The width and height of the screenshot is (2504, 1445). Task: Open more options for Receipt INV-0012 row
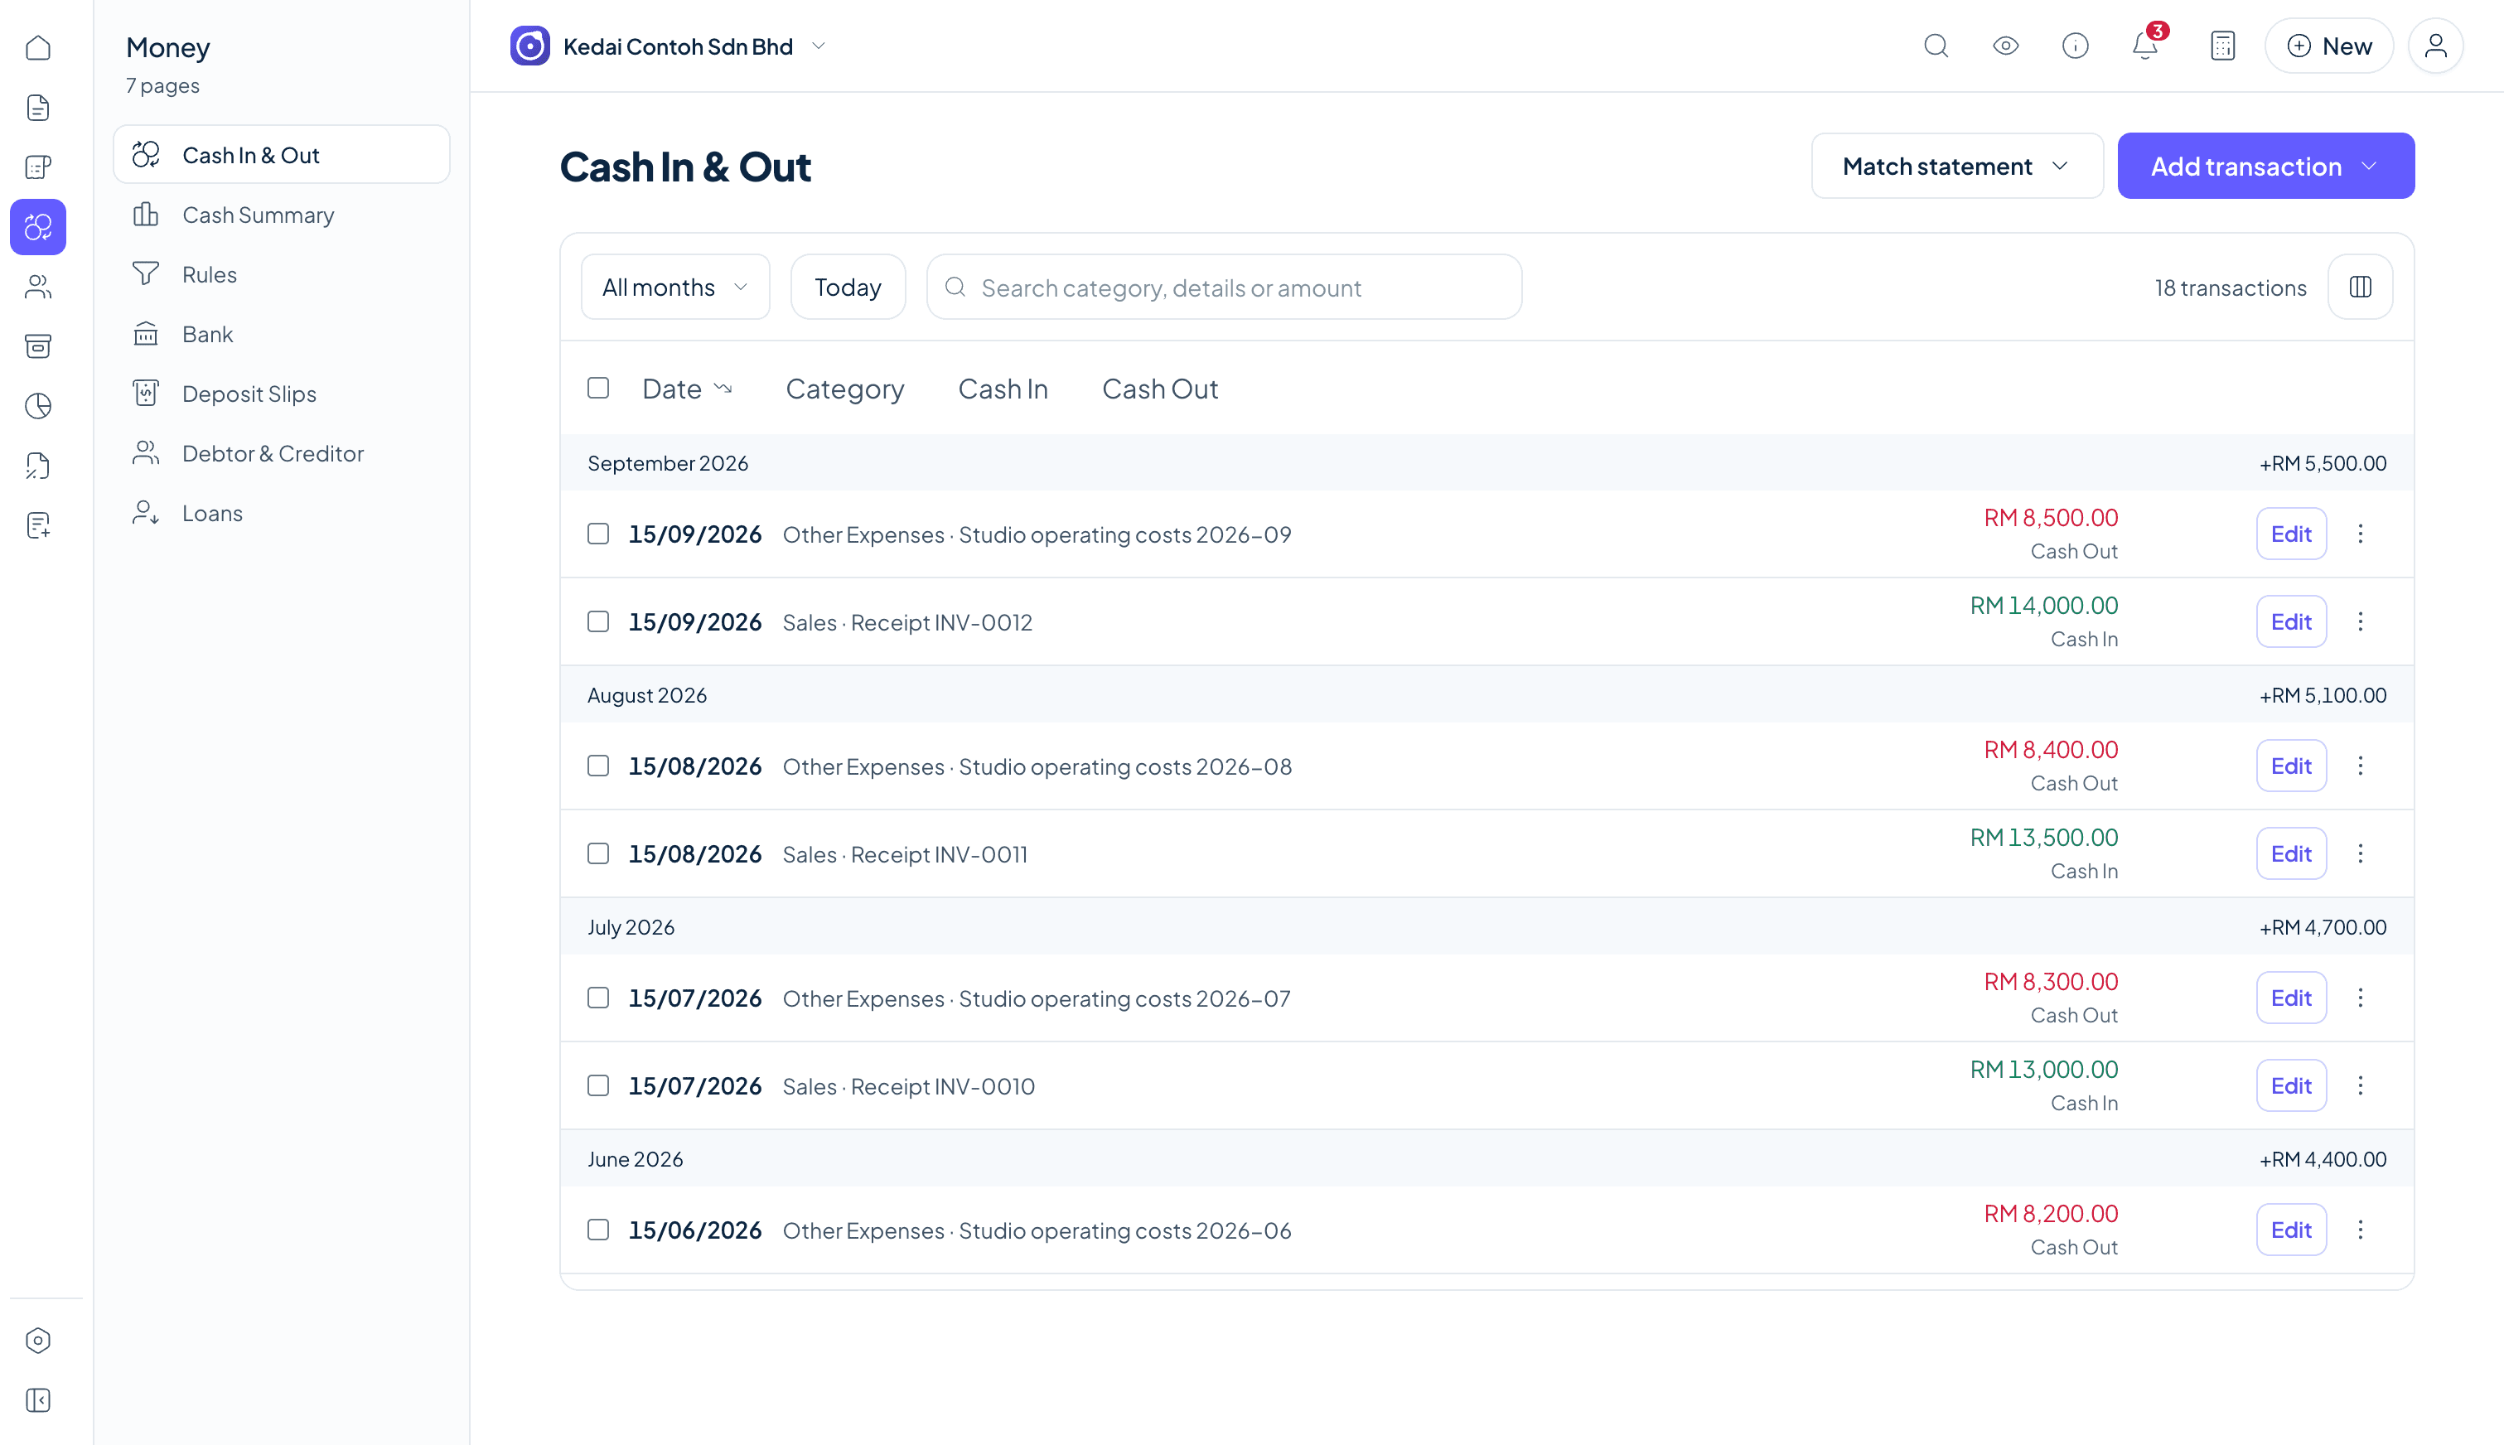[2360, 621]
